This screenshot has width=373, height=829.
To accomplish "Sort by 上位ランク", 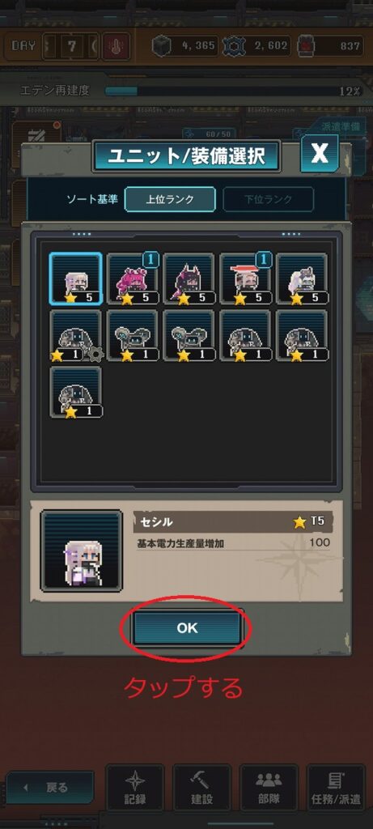I will pyautogui.click(x=170, y=199).
